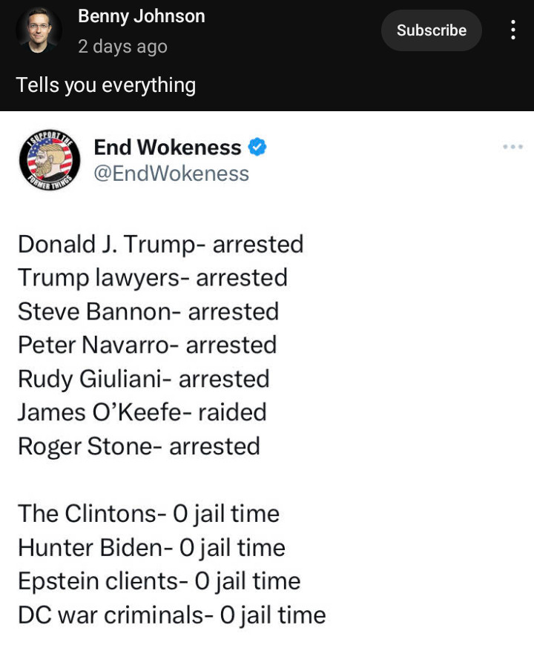This screenshot has width=534, height=645.
Task: Open Benny Johnson's profile avatar
Action: click(39, 30)
